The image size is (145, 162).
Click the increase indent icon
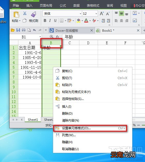coord(109,21)
